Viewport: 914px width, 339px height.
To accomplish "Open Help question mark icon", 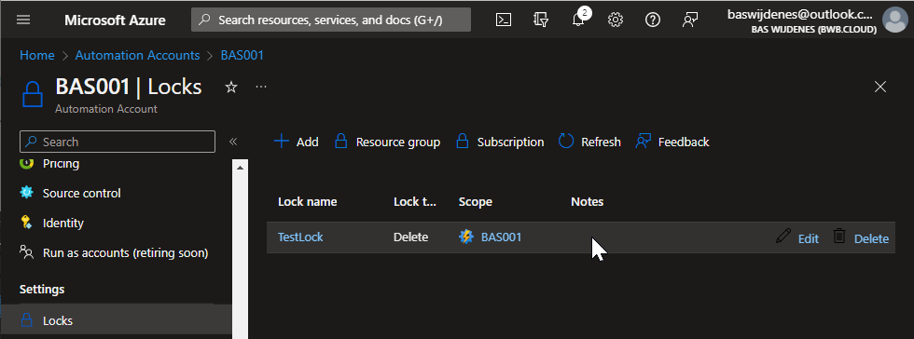I will [653, 20].
